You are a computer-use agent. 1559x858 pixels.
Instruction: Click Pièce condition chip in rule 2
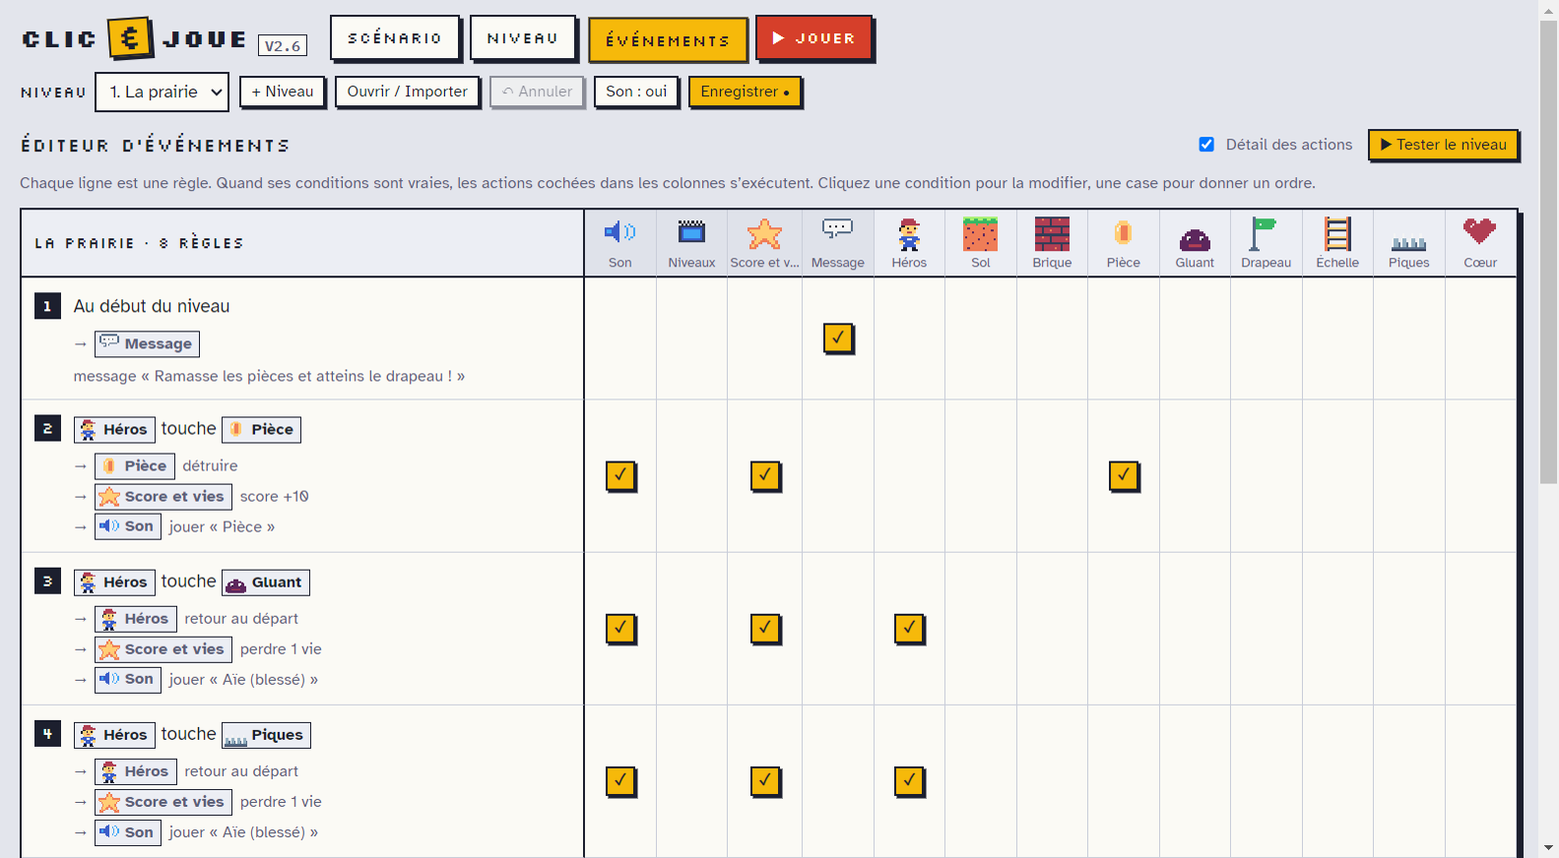click(x=261, y=430)
